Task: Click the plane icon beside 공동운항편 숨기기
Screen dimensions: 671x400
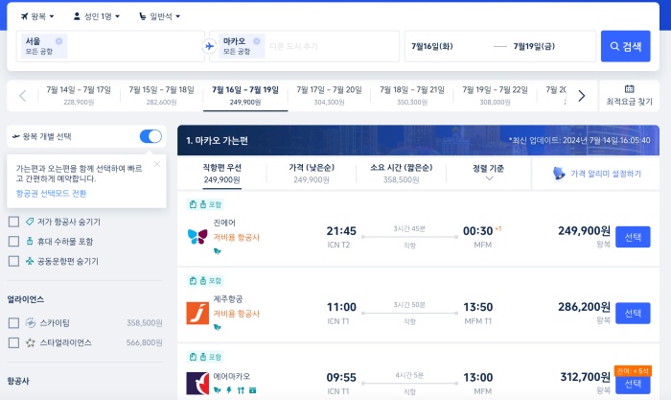Action: pos(30,261)
